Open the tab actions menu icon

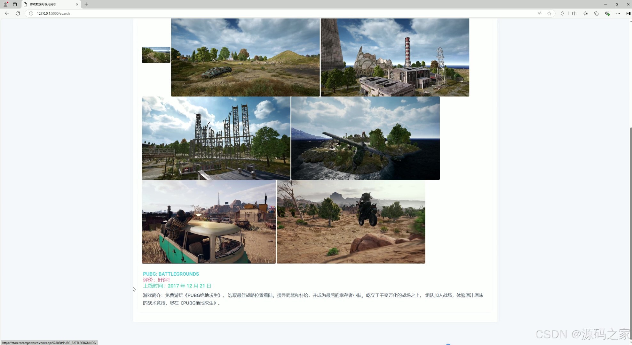15,4
